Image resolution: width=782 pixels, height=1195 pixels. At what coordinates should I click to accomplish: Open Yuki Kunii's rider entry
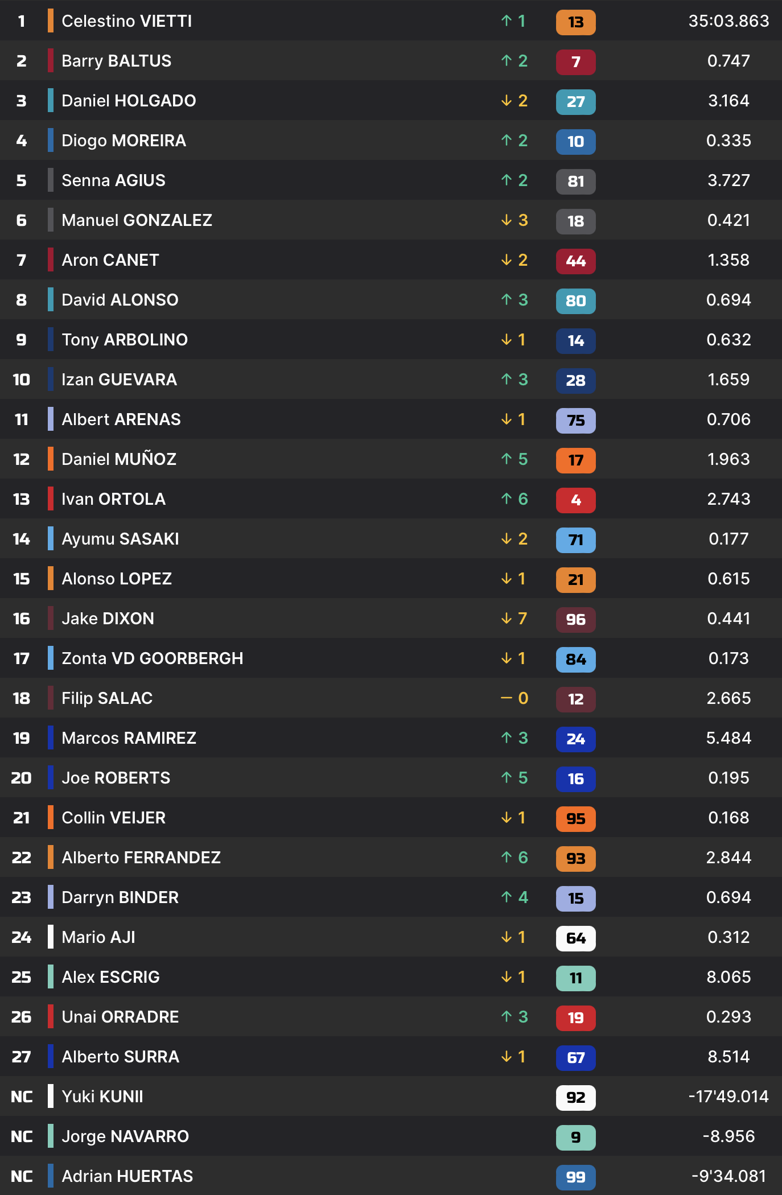click(x=102, y=1097)
